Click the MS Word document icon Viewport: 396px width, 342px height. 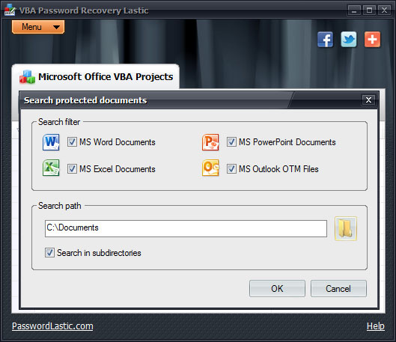tap(51, 142)
